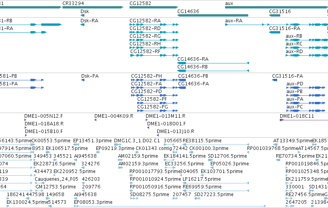
Task: Select the aux-PB protein label
Action: (x=294, y=92)
